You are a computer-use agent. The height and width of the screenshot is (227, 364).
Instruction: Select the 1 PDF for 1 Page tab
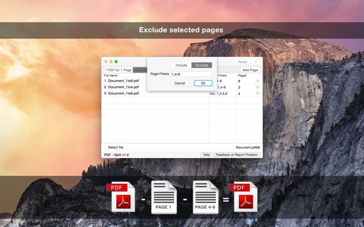point(118,70)
